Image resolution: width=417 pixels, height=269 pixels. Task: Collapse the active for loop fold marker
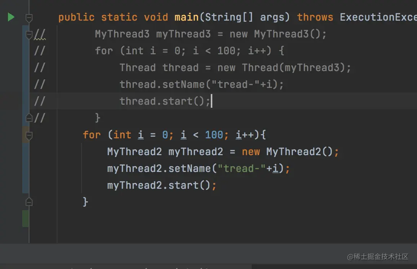[29, 136]
